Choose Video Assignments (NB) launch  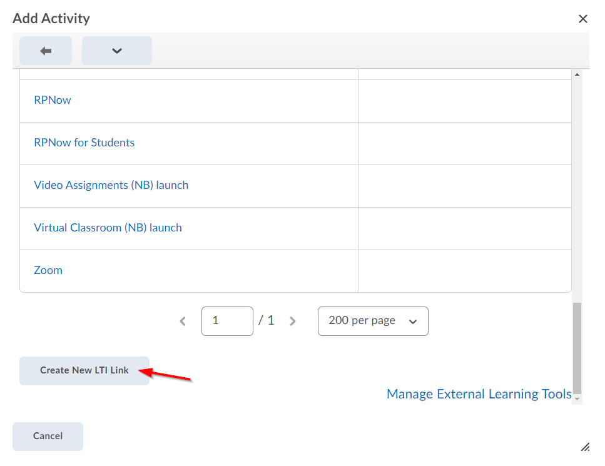click(111, 185)
